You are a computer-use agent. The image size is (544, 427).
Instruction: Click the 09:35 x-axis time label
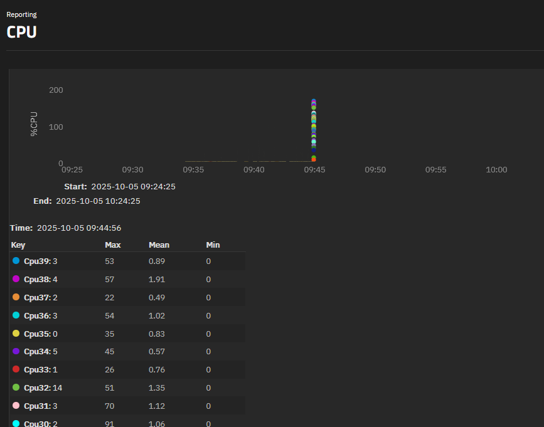tap(193, 170)
